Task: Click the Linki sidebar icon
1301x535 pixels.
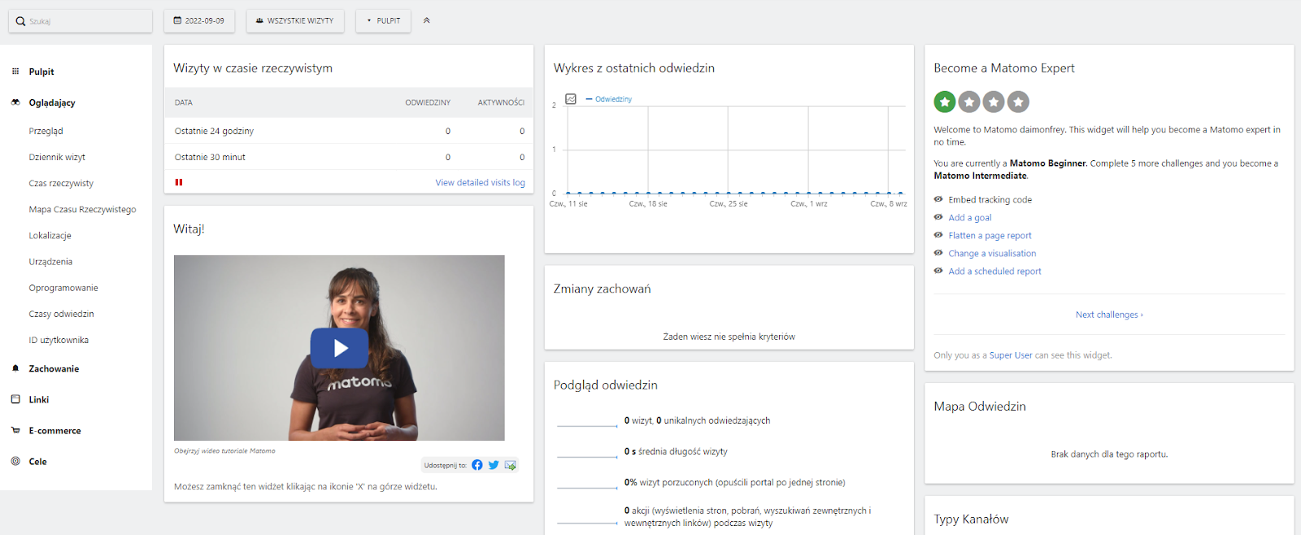Action: point(15,399)
